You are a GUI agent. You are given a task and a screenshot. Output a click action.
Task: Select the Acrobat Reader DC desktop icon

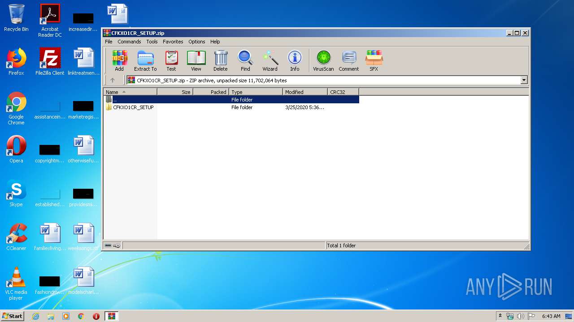50,21
